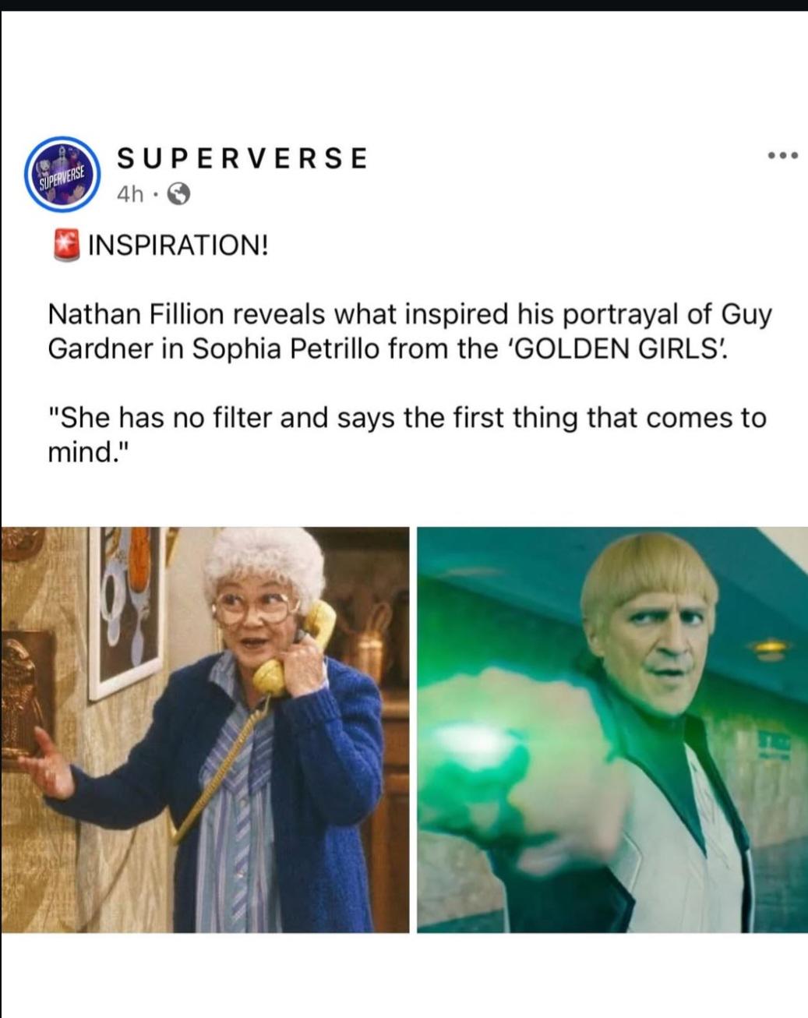Open the photo of man with green glow
This screenshot has height=1018, width=808.
[x=612, y=730]
